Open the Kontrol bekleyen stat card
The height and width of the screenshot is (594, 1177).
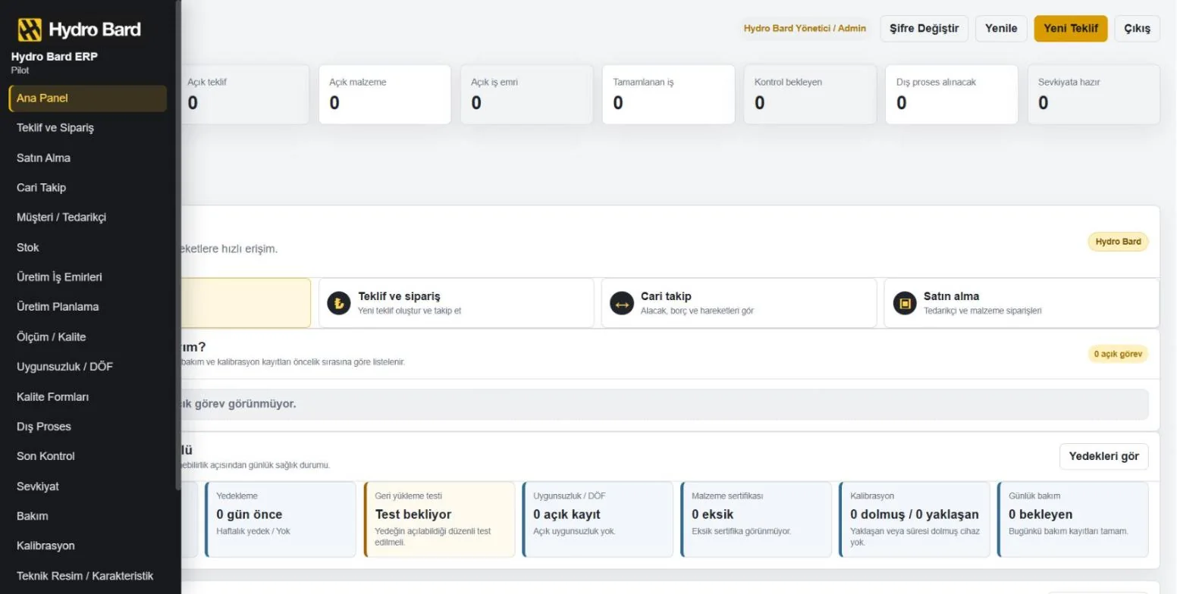tap(810, 95)
